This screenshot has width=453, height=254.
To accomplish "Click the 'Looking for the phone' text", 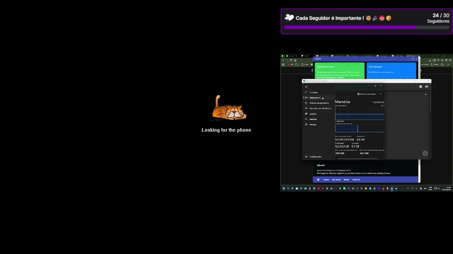I will point(226,130).
